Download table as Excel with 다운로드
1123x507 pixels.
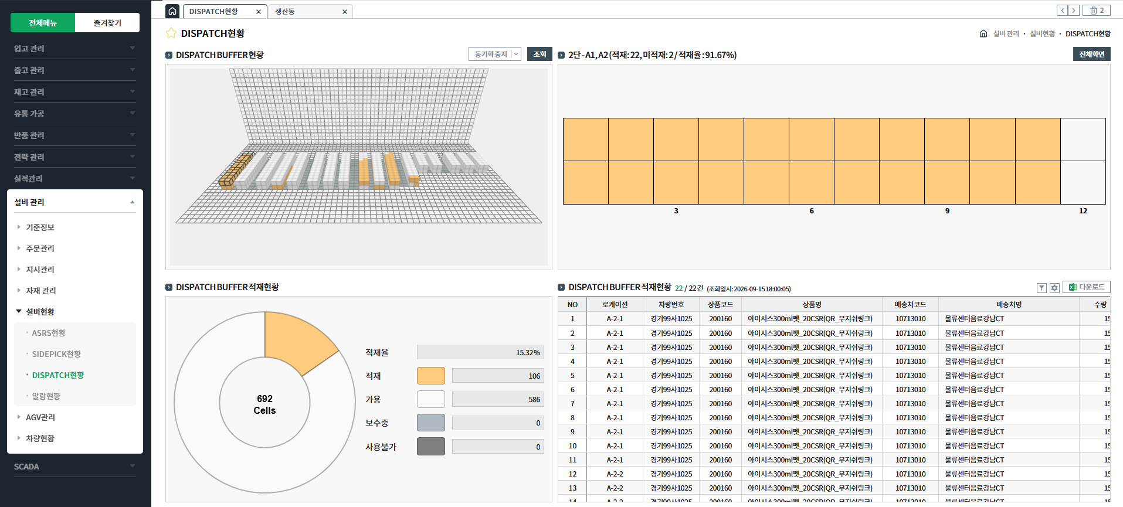(1087, 287)
